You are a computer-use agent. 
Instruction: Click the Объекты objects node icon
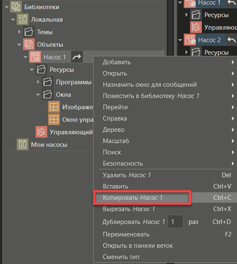[29, 44]
